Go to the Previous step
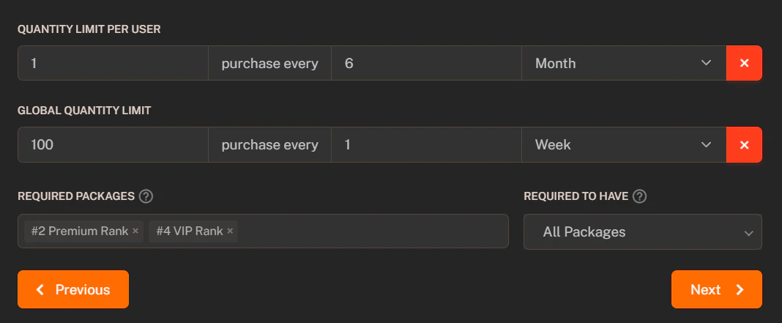Screen dimensions: 782x323 click(x=72, y=289)
